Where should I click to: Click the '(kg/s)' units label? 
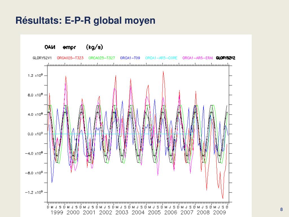(x=94, y=47)
